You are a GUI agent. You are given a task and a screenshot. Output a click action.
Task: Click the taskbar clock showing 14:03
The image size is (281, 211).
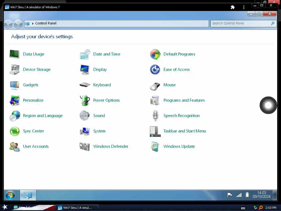262,195
